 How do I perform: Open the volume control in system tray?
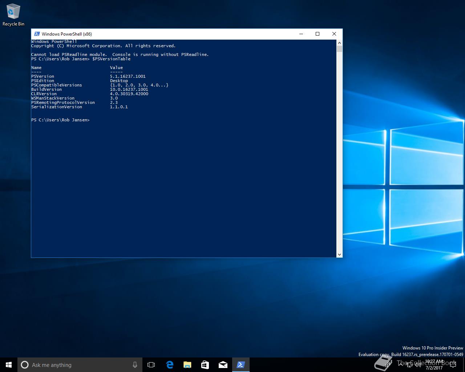[418, 365]
